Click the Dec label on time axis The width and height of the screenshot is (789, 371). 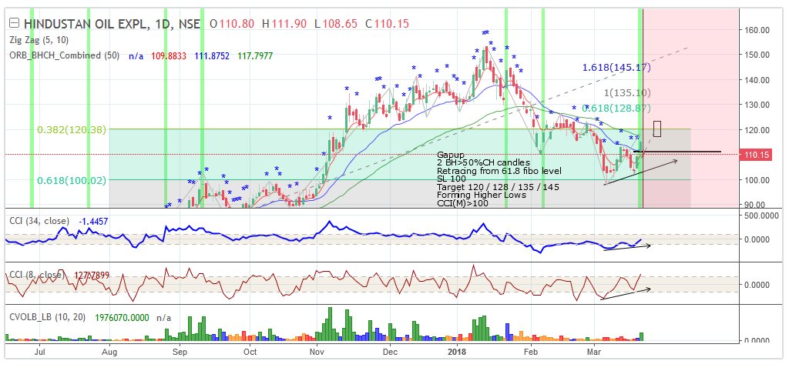pos(391,352)
